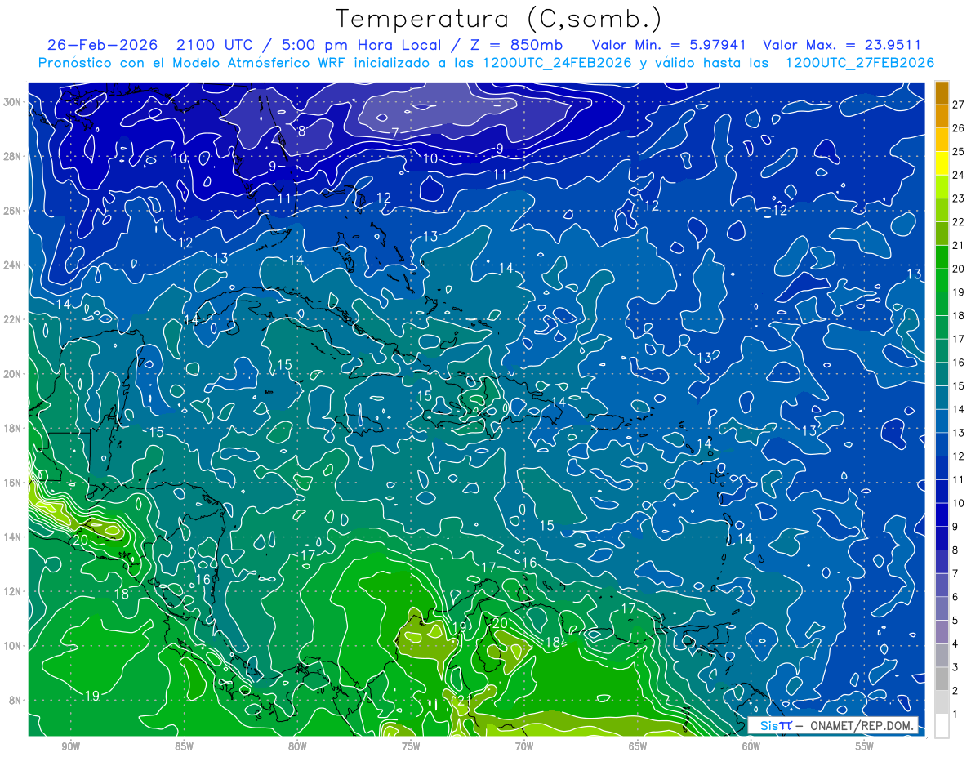Click the "85W" longitude label
Image resolution: width=980 pixels, height=757 pixels.
click(x=184, y=746)
